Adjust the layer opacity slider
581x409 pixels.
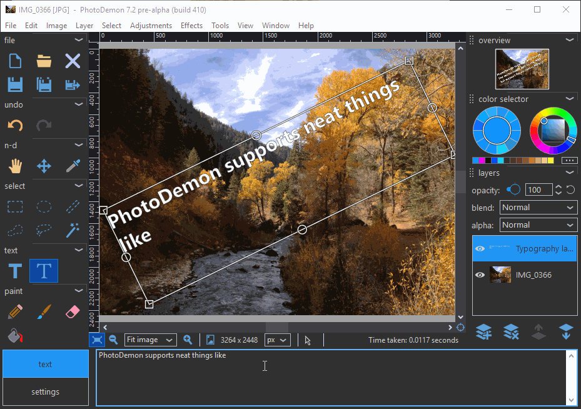coord(513,189)
